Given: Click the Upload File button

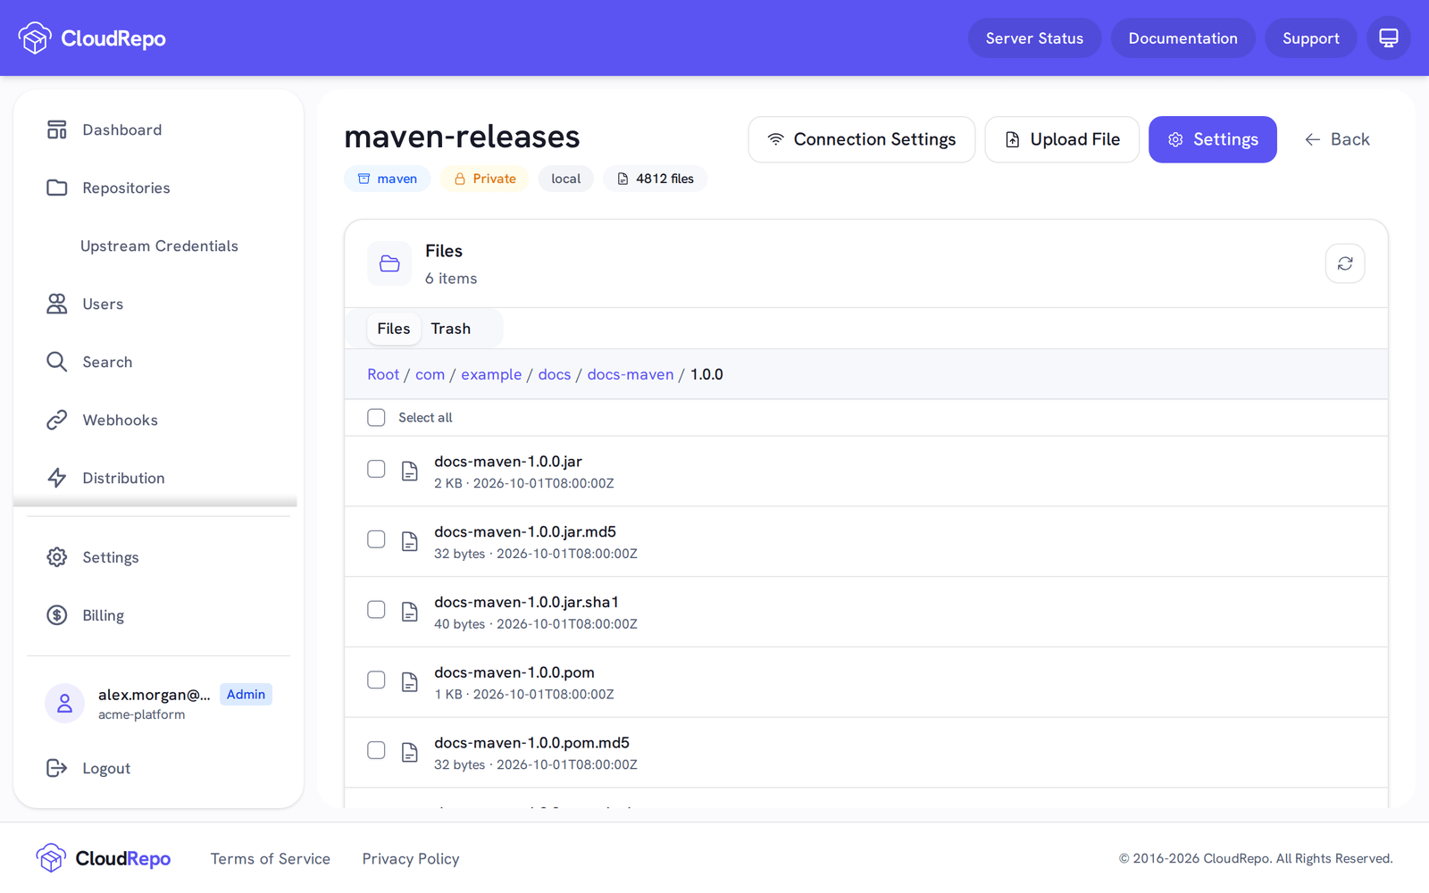Looking at the screenshot, I should coord(1062,139).
